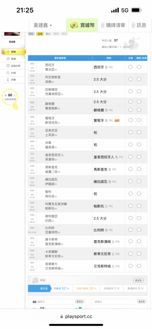Select the 足球 sport tab

(x=40, y=34)
